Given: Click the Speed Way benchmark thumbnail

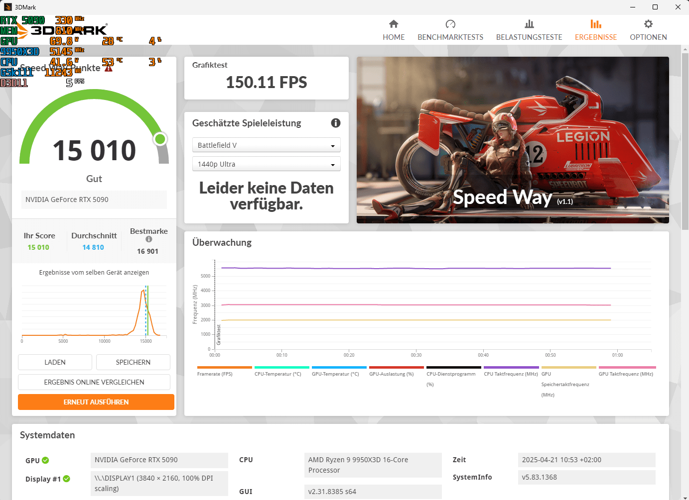Looking at the screenshot, I should pos(513,140).
